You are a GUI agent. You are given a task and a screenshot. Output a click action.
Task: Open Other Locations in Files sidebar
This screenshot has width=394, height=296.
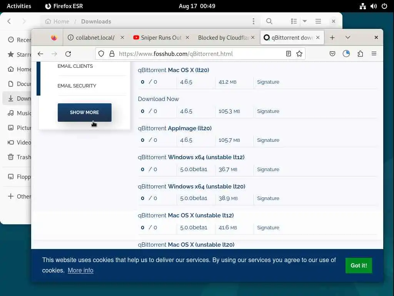19,196
